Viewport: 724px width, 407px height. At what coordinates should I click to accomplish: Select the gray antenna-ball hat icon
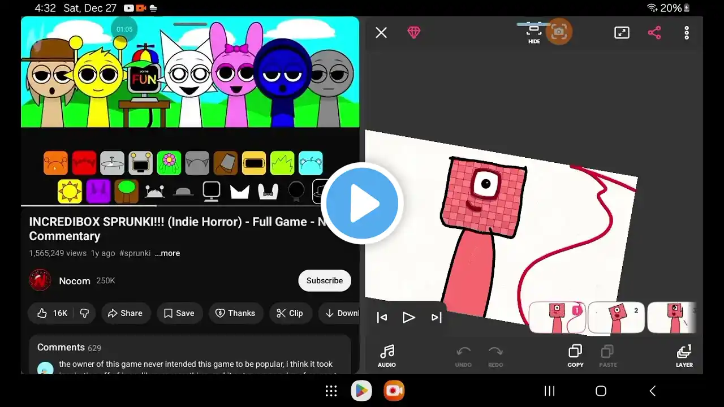154,192
